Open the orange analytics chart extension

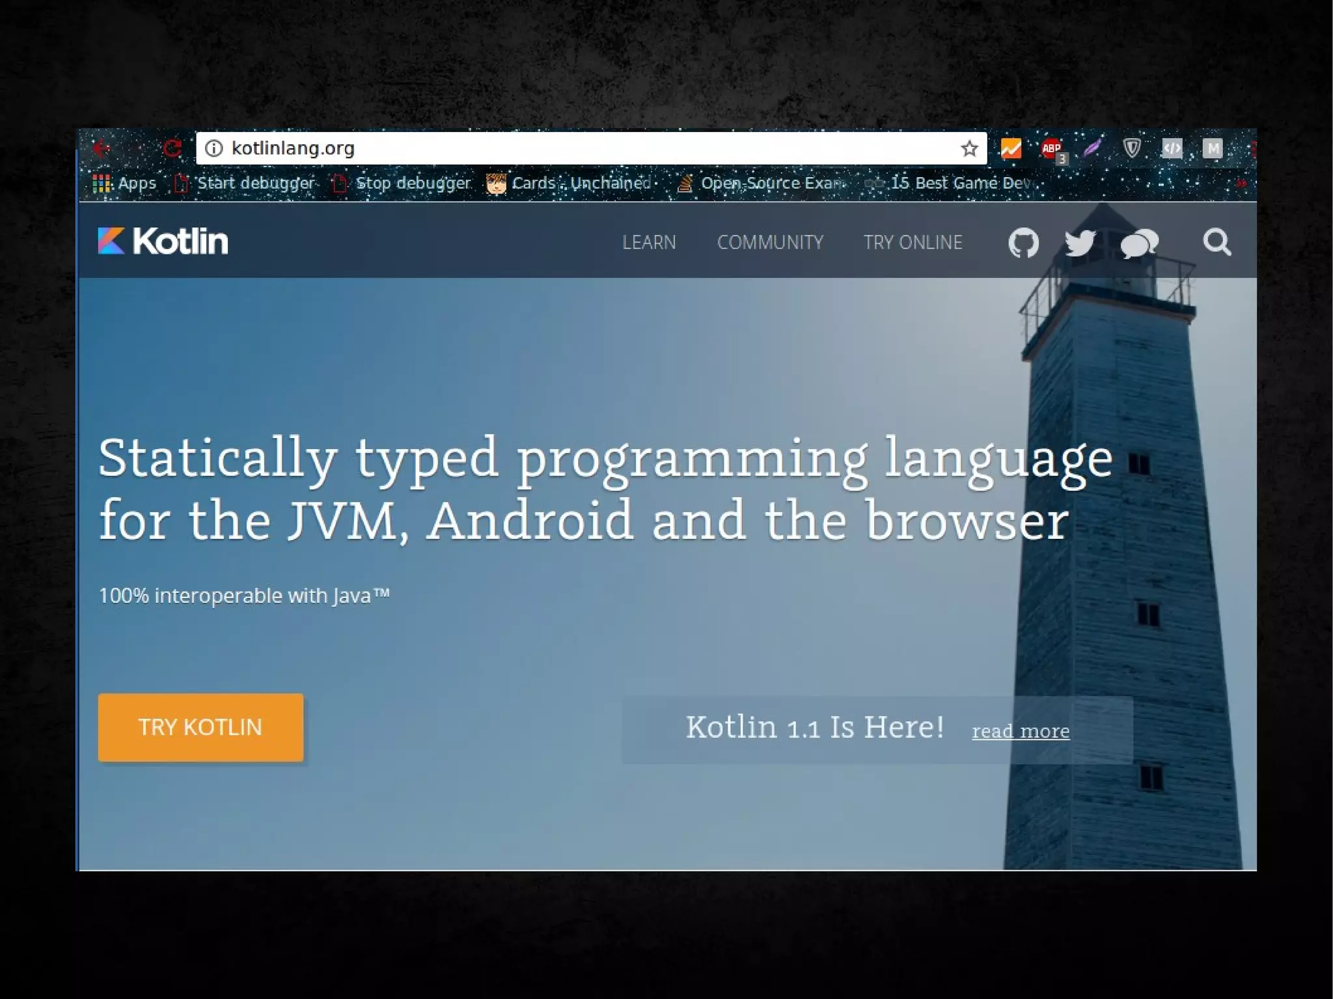point(1011,149)
